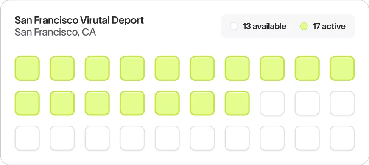Click the fifth green square in first row
This screenshot has height=165, width=369.
click(x=167, y=68)
